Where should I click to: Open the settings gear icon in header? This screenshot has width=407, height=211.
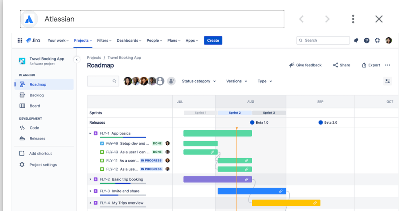pos(377,40)
